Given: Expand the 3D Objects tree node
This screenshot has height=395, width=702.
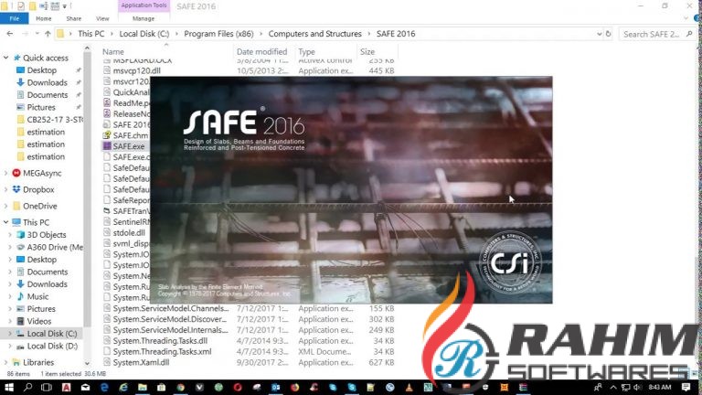Looking at the screenshot, I should coord(10,235).
